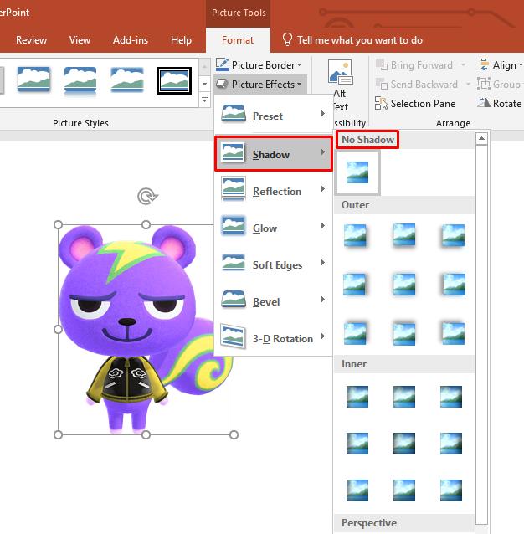Image resolution: width=524 pixels, height=534 pixels.
Task: Open the Picture Effects dropdown
Action: (259, 85)
